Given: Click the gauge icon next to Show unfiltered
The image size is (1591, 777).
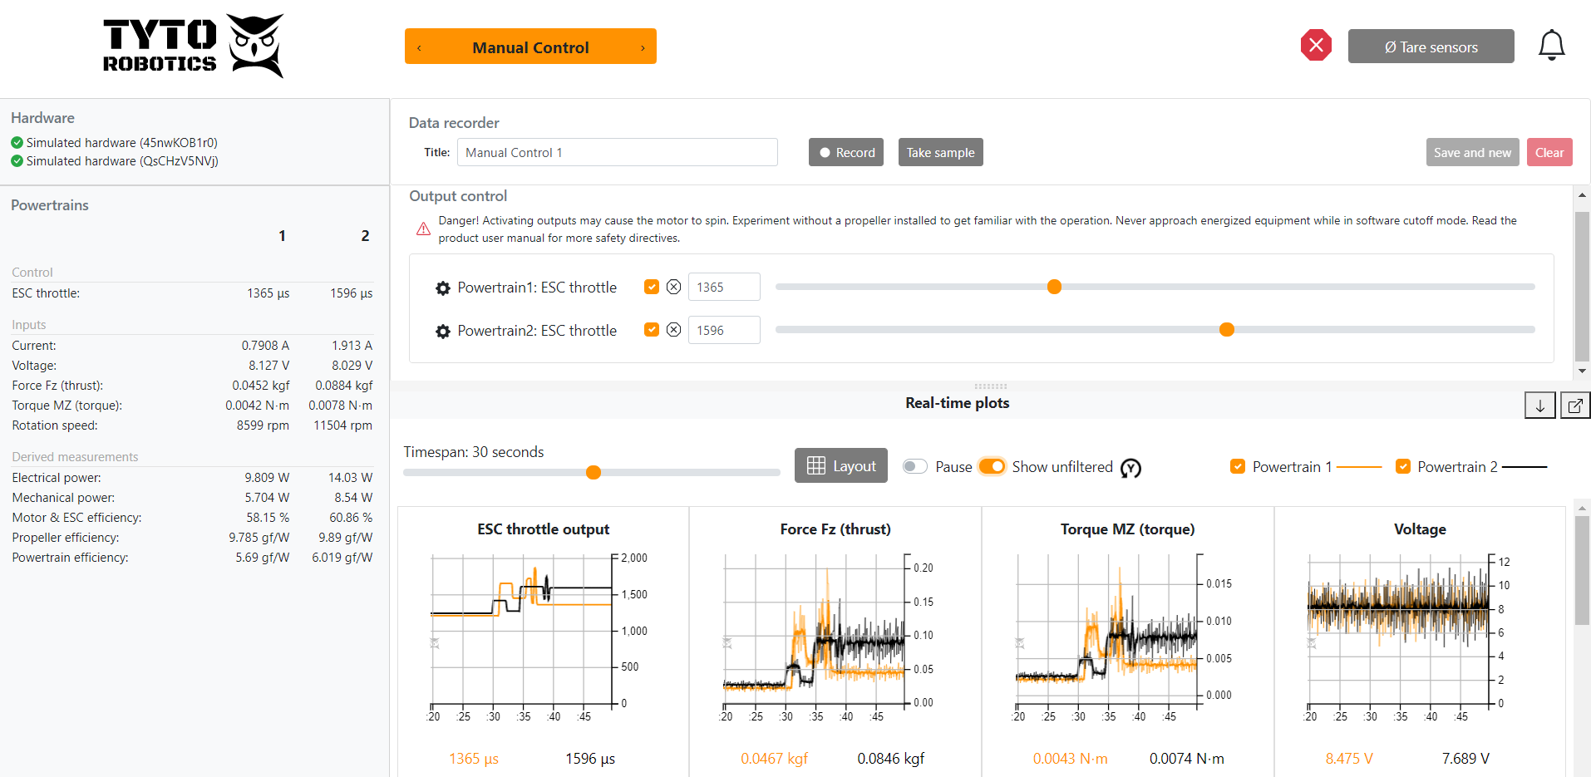Looking at the screenshot, I should pos(1131,468).
